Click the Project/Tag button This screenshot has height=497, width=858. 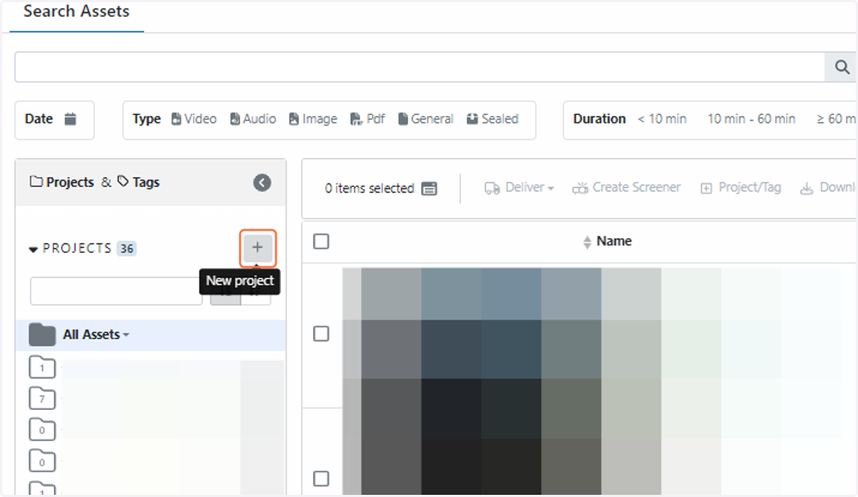(x=741, y=188)
